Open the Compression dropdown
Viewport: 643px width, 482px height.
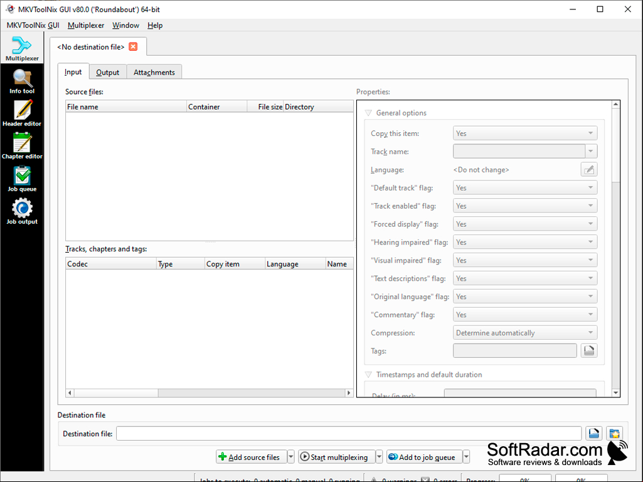525,332
